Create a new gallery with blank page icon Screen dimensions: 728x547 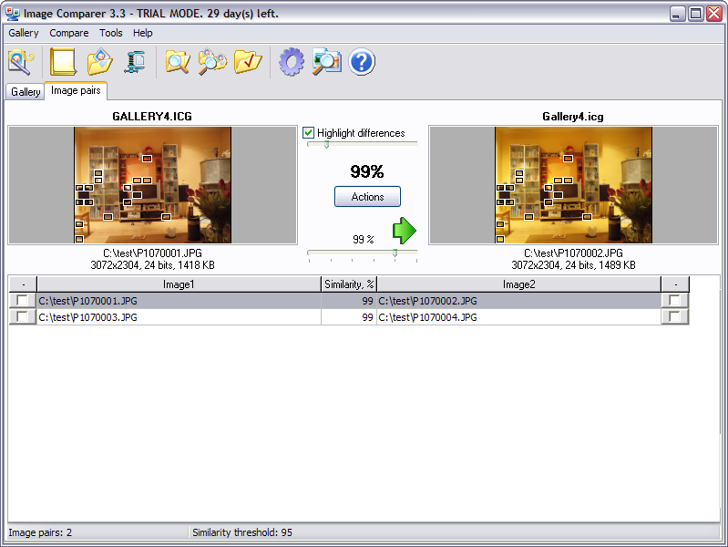(x=63, y=62)
